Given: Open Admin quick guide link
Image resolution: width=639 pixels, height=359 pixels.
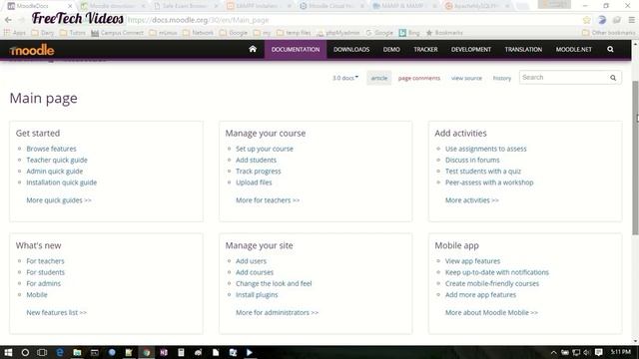Looking at the screenshot, I should pyautogui.click(x=55, y=172).
